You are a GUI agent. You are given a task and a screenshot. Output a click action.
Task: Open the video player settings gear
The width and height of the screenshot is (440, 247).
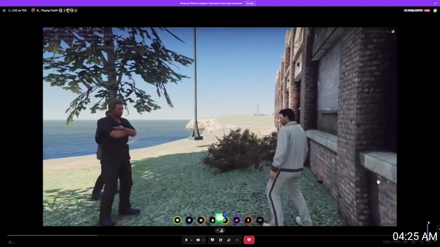pos(414,242)
